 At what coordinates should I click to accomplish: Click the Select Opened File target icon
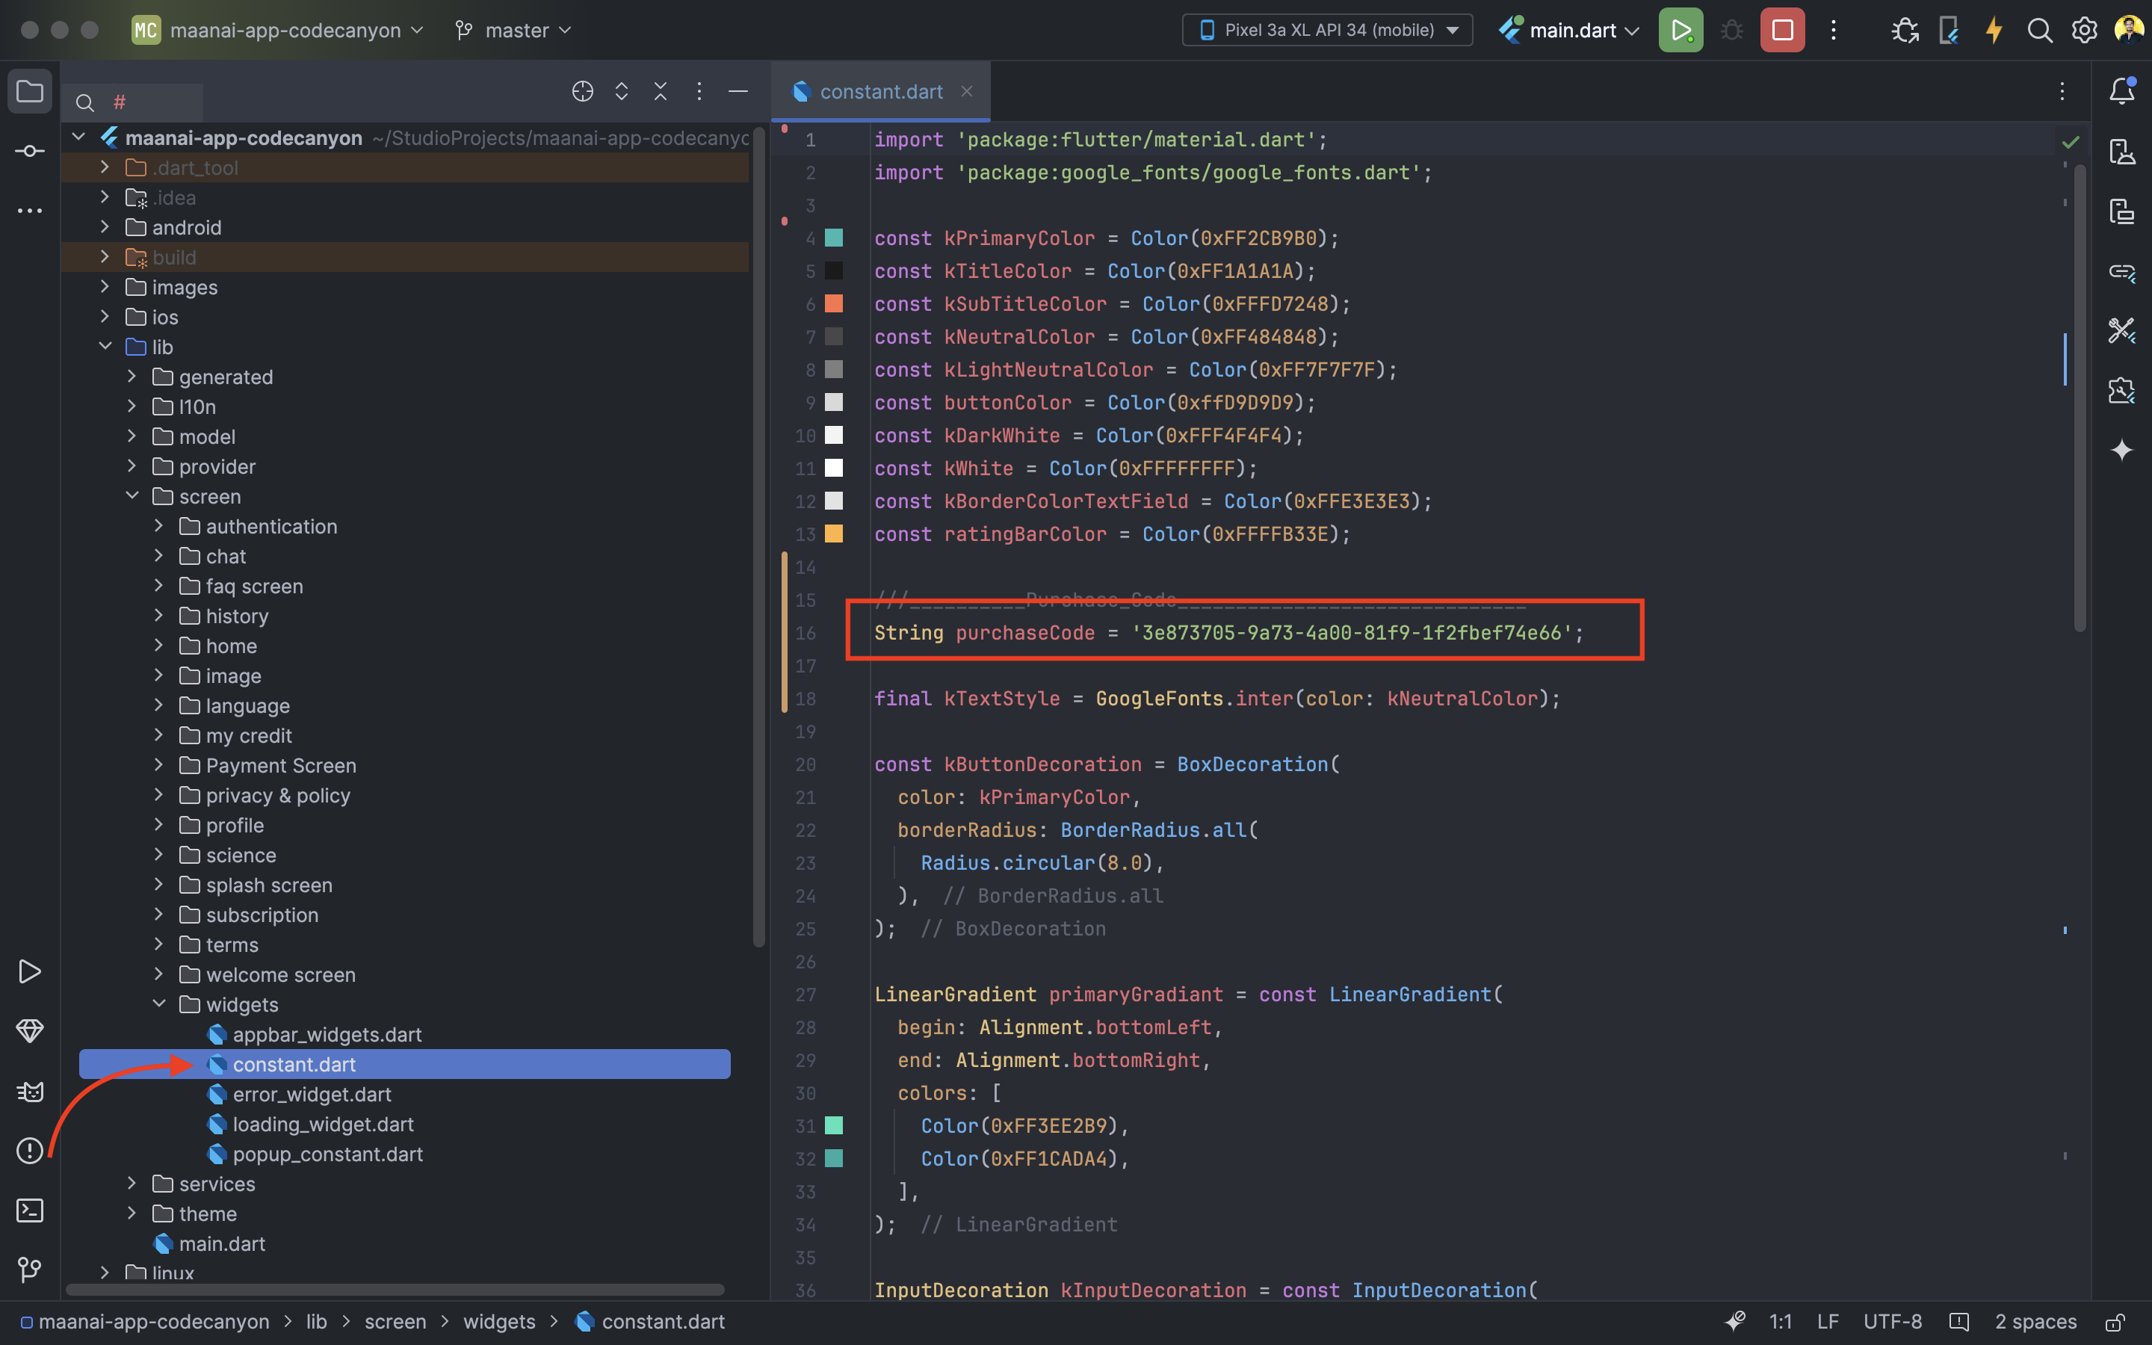[x=583, y=90]
